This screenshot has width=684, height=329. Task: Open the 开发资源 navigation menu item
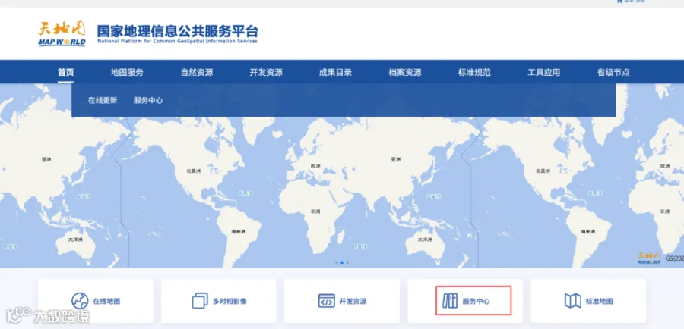coord(266,72)
